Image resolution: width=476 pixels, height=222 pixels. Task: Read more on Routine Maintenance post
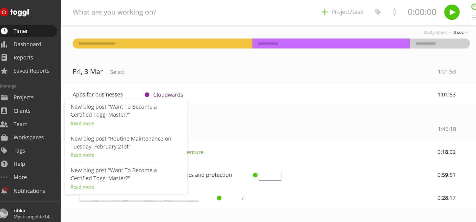pyautogui.click(x=82, y=155)
